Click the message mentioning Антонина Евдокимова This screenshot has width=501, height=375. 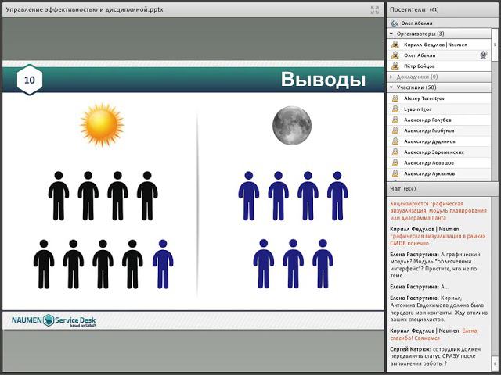pyautogui.click(x=438, y=309)
